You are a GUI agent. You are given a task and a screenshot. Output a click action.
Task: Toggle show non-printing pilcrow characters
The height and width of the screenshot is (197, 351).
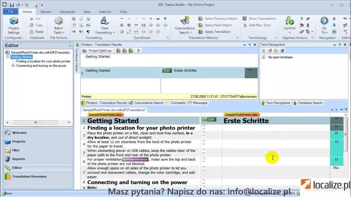(88, 32)
